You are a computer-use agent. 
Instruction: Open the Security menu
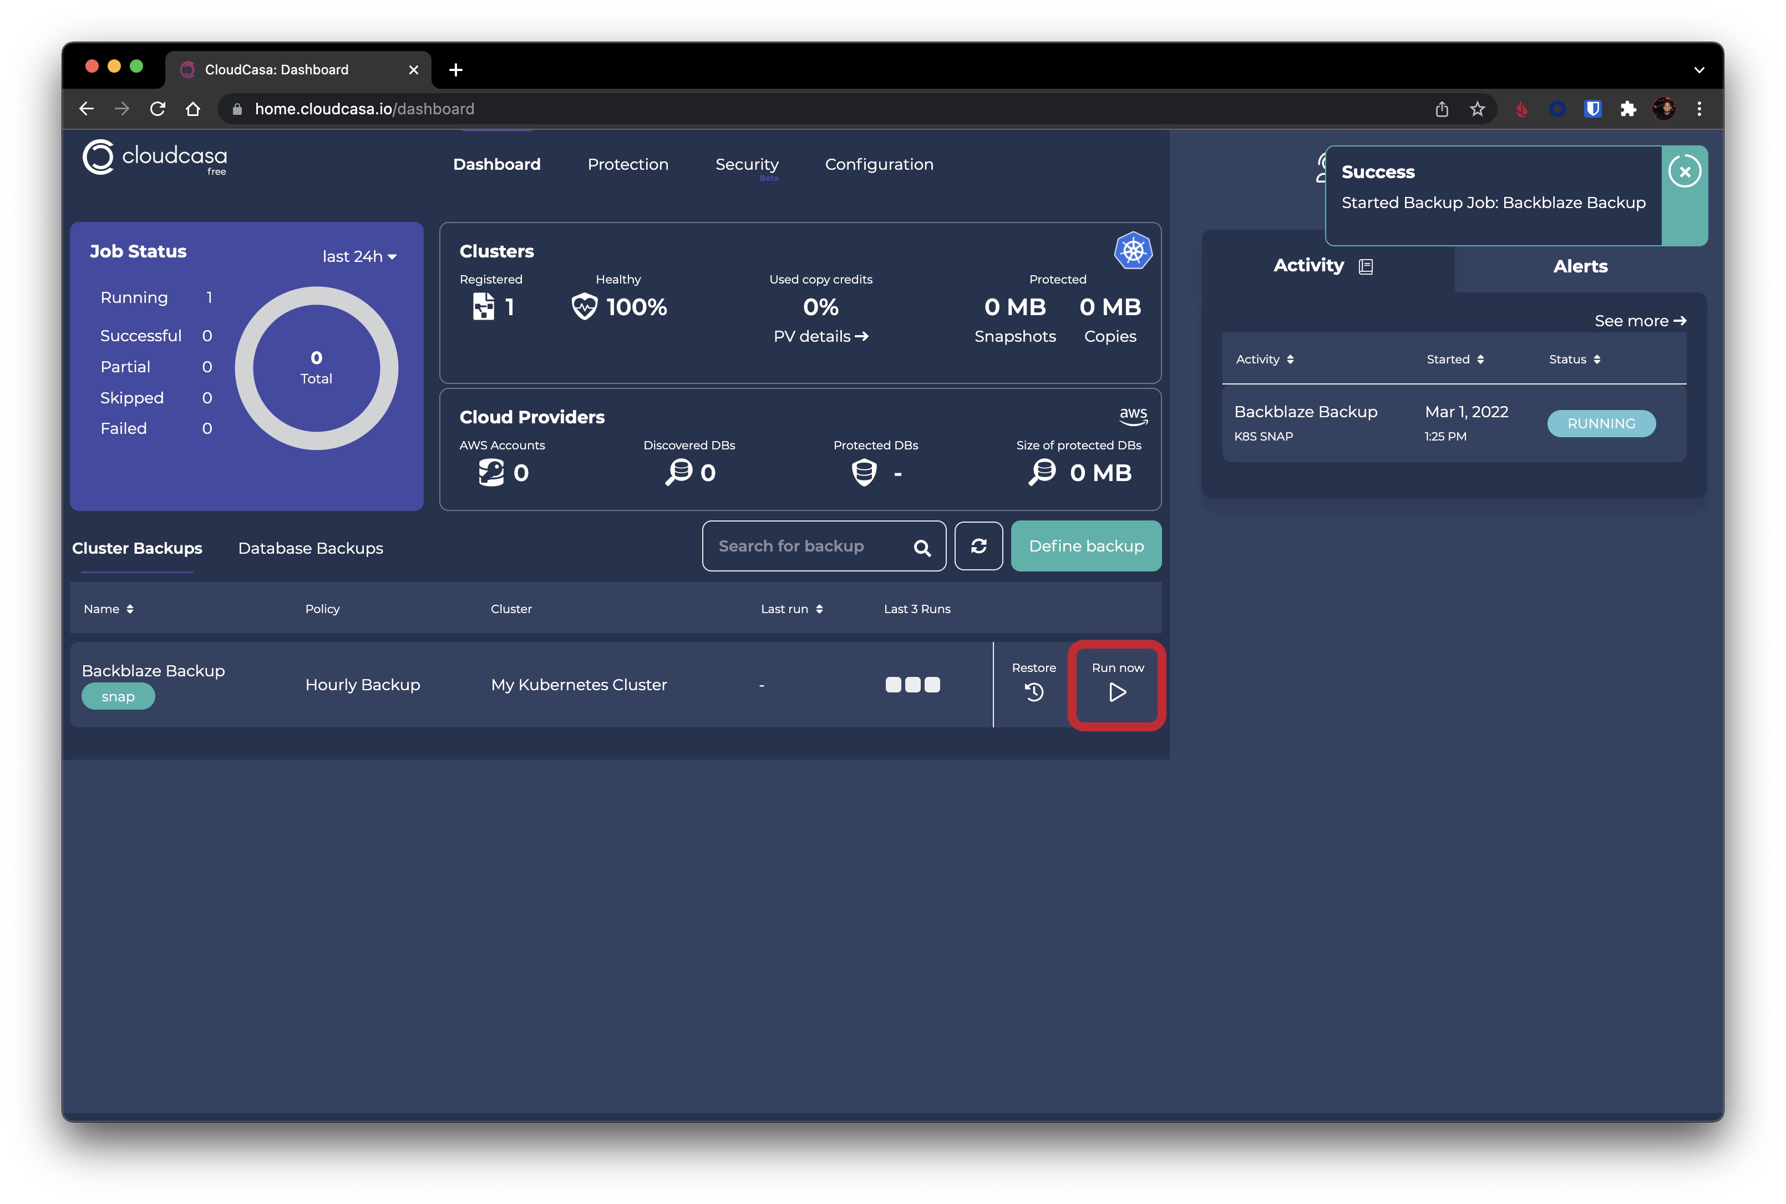pyautogui.click(x=747, y=164)
